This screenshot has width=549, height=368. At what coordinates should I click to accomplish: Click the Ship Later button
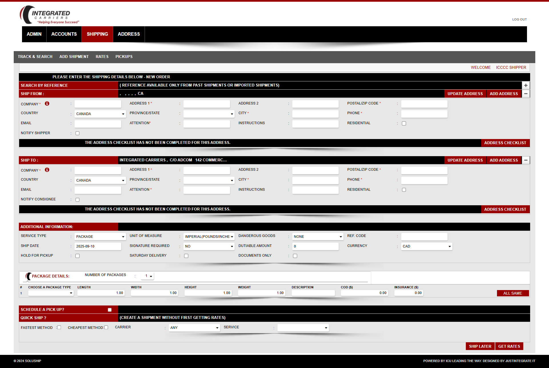coord(480,346)
